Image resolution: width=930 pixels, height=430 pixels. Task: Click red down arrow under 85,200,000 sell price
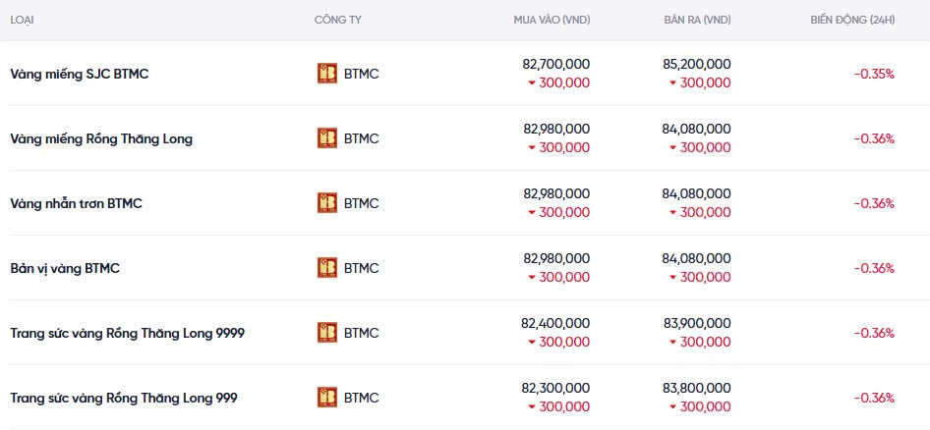pyautogui.click(x=673, y=83)
